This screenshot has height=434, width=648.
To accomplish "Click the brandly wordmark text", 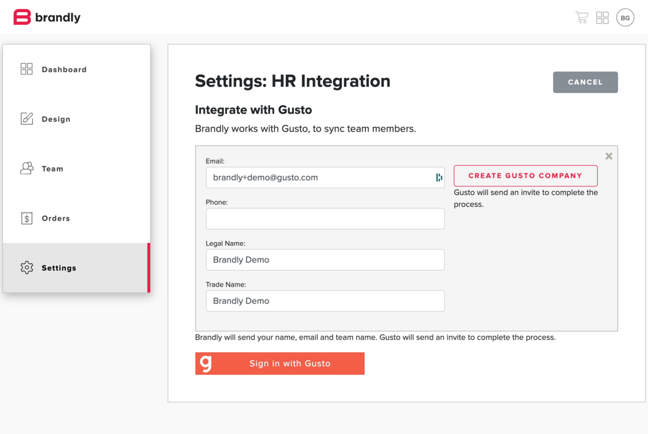I will pyautogui.click(x=58, y=18).
